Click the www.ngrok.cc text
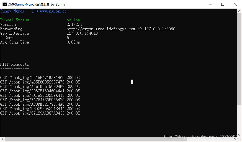242x142 pixels. tap(53, 11)
